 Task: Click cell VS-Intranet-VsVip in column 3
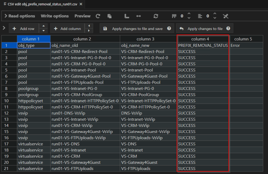pos(148,119)
